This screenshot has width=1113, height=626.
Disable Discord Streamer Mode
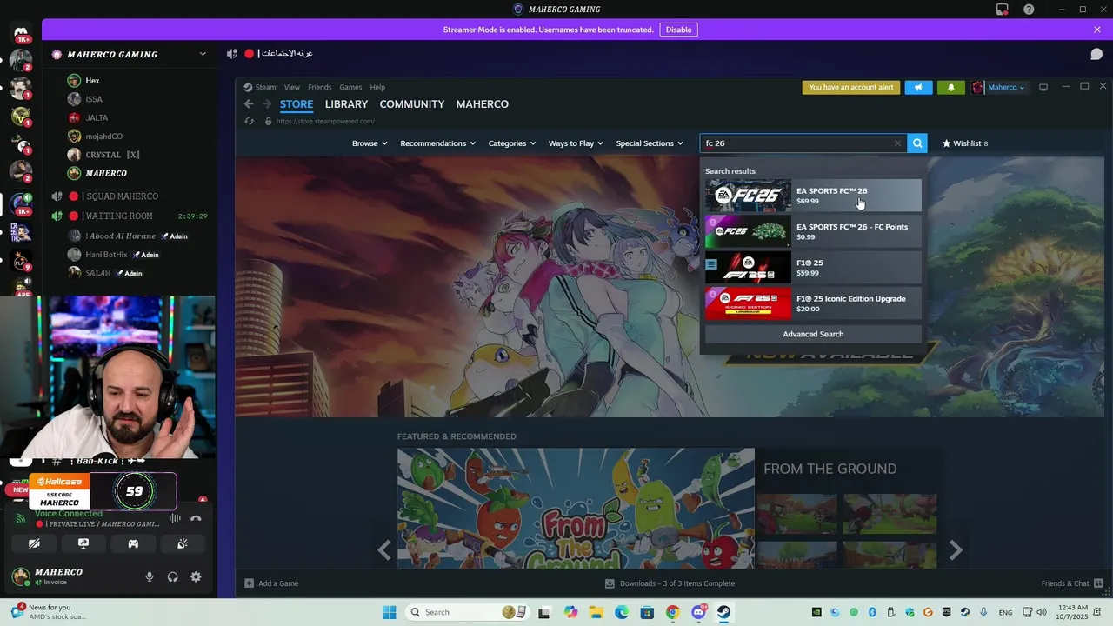[x=678, y=30]
